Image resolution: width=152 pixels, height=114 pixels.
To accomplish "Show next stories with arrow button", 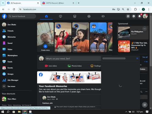I will (108, 37).
